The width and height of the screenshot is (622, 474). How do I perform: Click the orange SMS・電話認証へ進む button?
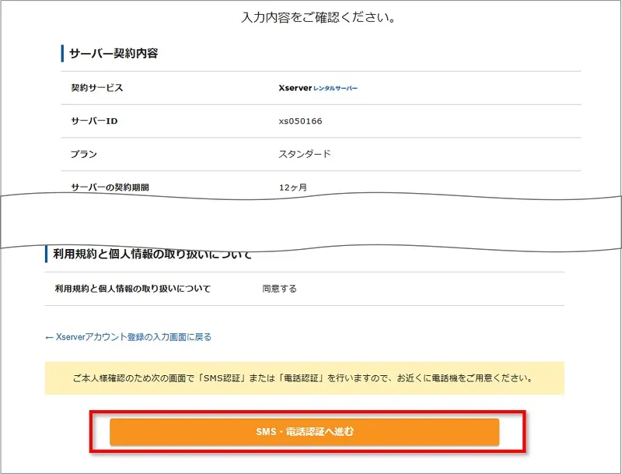[x=304, y=431]
